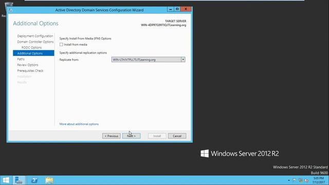Screen dimensions: 329x185
Task: Go to Review Options step
Action: tap(28, 65)
